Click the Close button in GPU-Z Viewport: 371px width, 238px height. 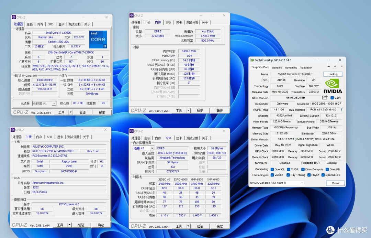[335, 183]
